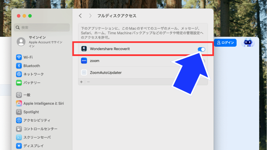Click the アクセシビリティ icon

pos(19,120)
